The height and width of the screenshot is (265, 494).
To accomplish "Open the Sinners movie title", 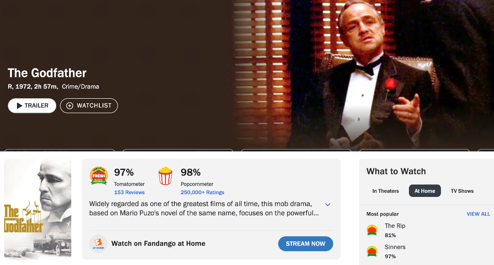I will point(395,247).
